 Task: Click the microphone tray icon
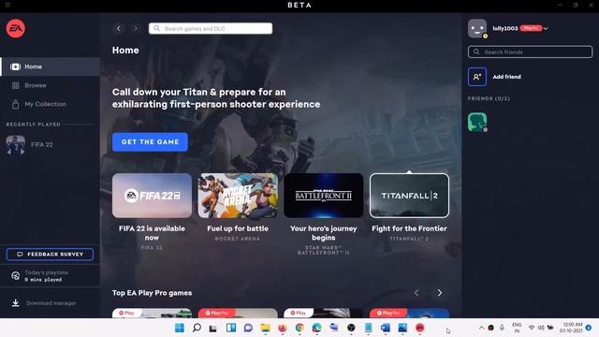pos(502,328)
